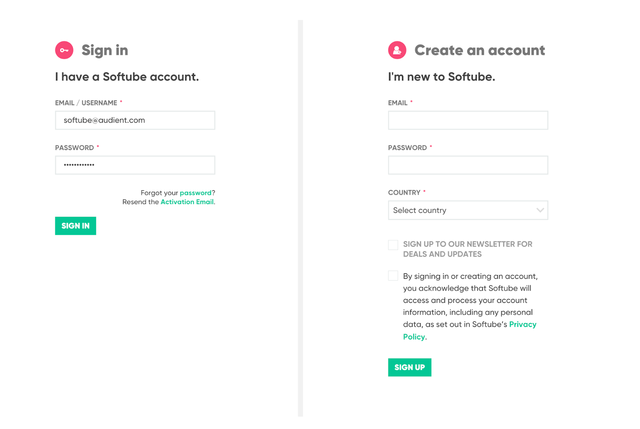Click the EMAIL / USERNAME label
640x429 pixels.
click(x=86, y=103)
